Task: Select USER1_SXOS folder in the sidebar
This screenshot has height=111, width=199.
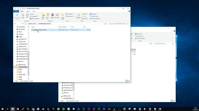Action: point(21,75)
